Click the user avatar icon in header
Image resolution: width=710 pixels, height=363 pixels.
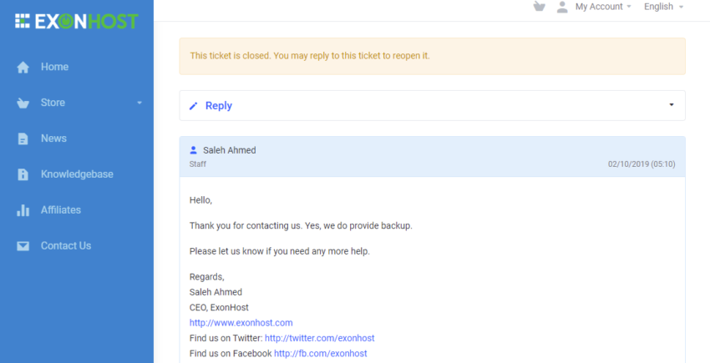(562, 7)
